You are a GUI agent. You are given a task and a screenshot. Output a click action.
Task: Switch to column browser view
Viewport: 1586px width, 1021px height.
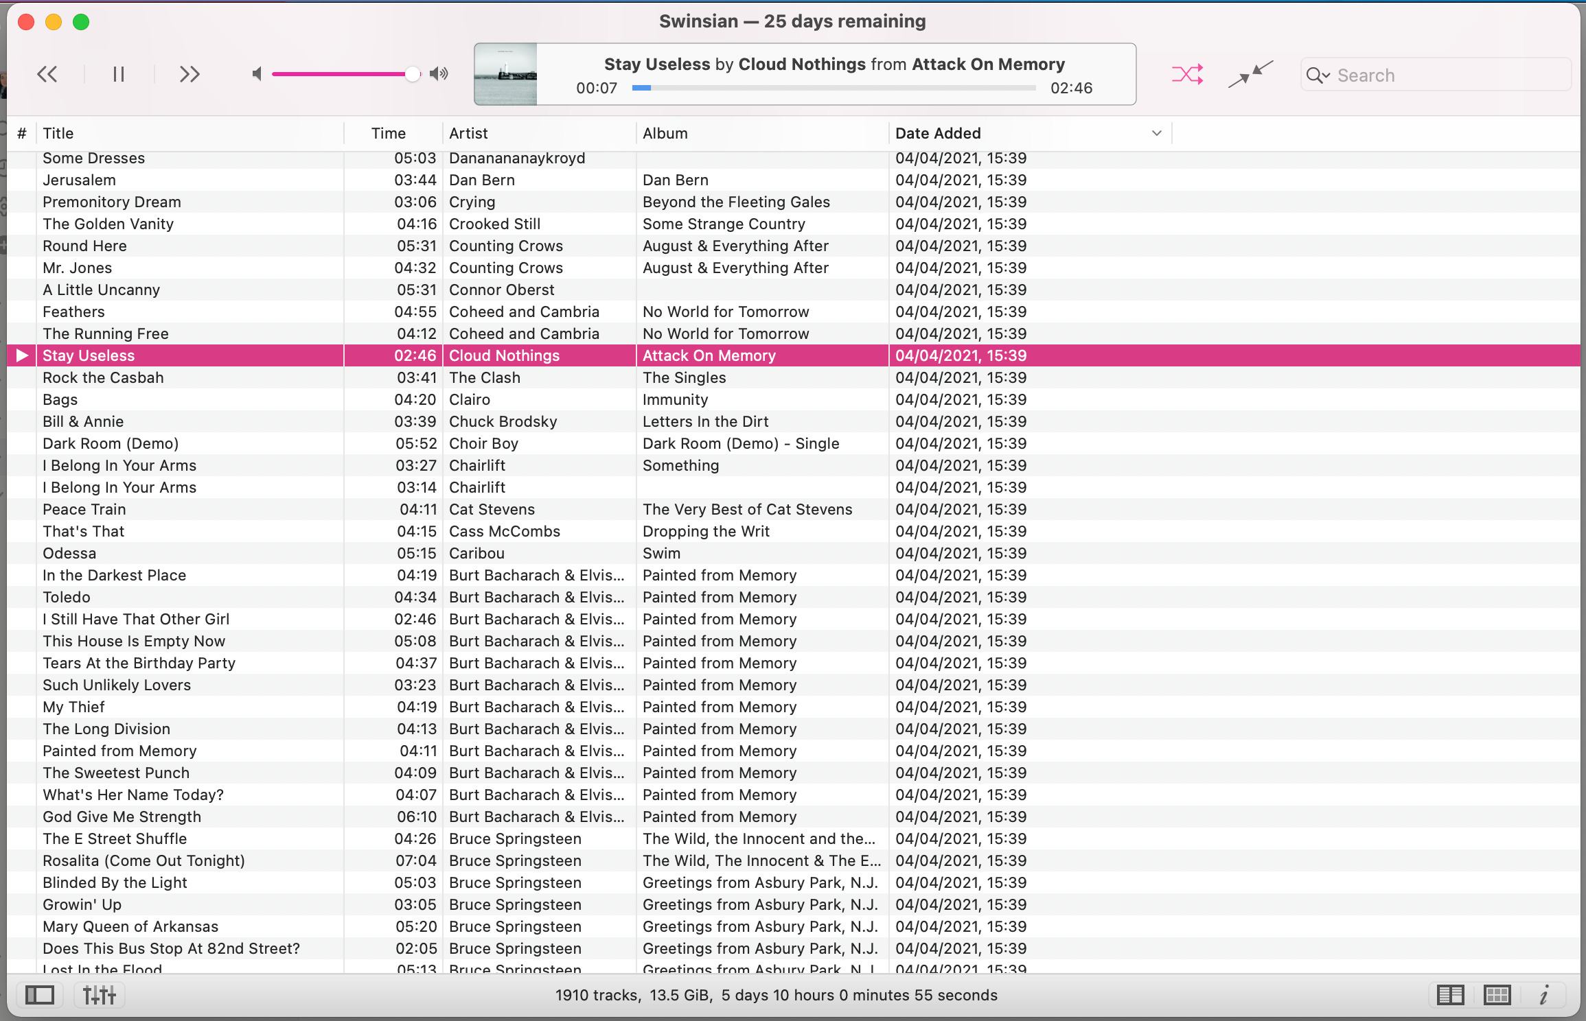[1450, 995]
